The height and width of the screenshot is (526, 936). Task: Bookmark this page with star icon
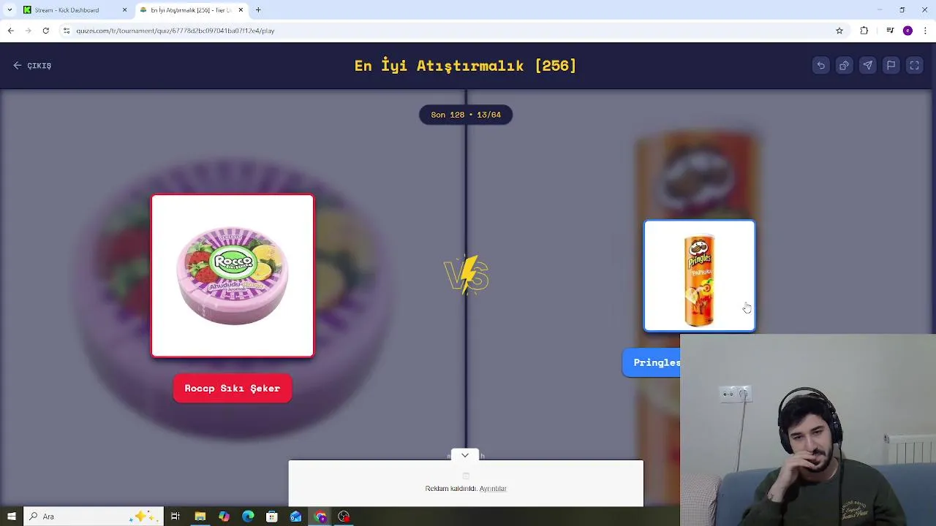click(x=839, y=31)
